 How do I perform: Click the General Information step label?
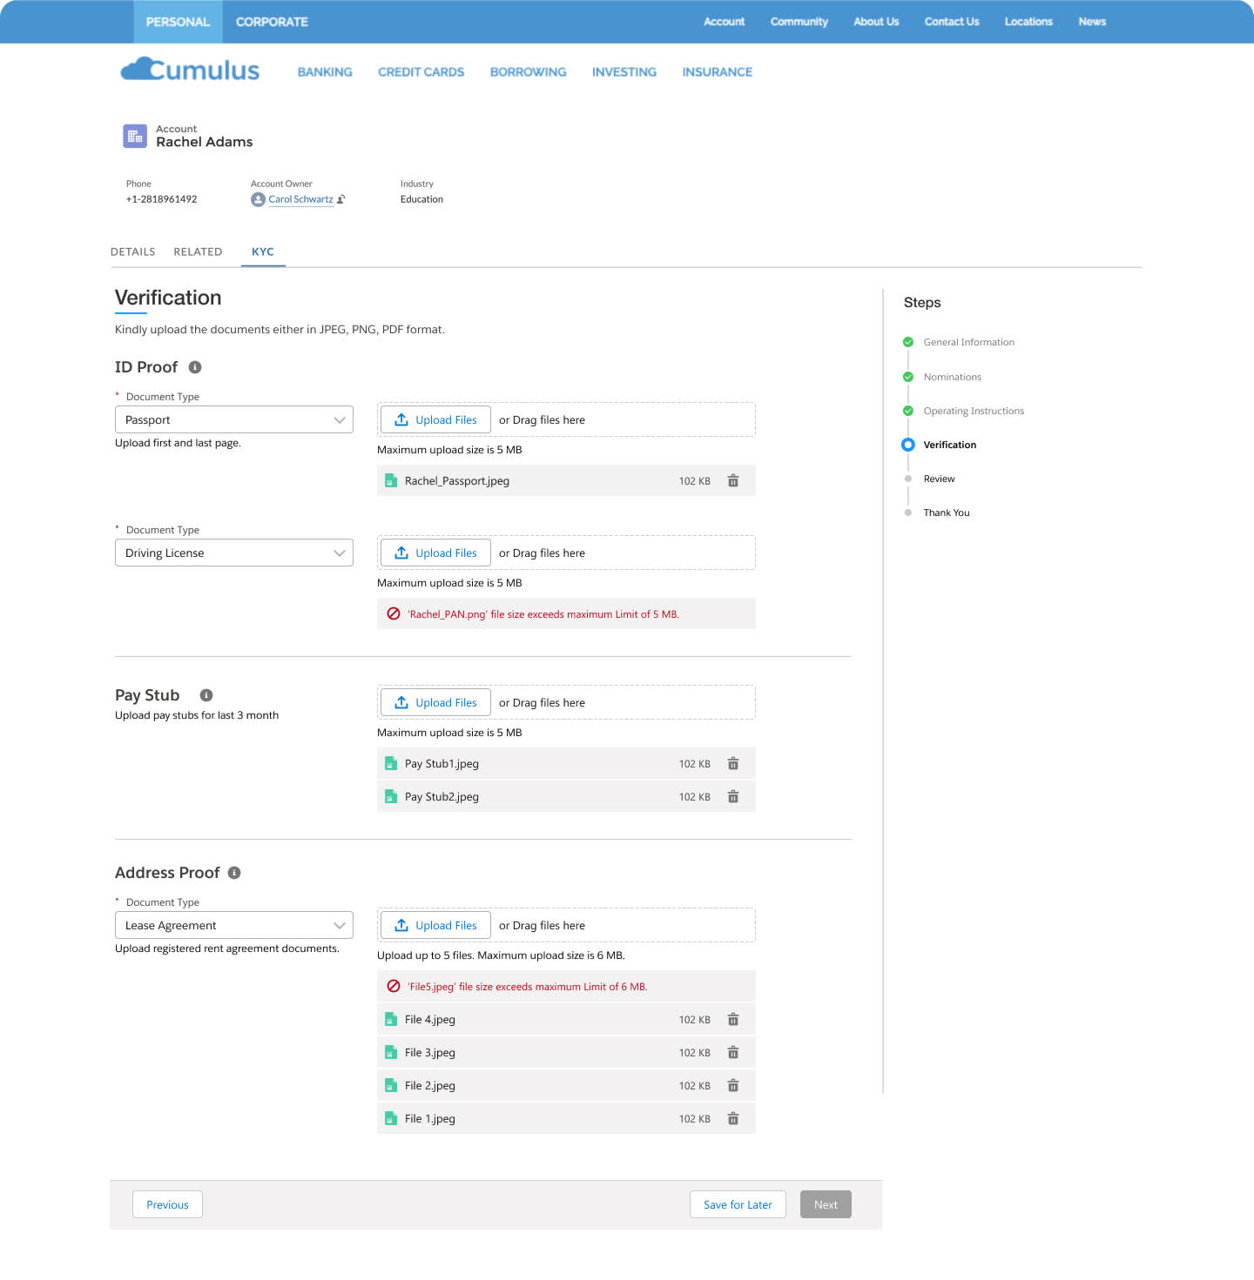[969, 342]
